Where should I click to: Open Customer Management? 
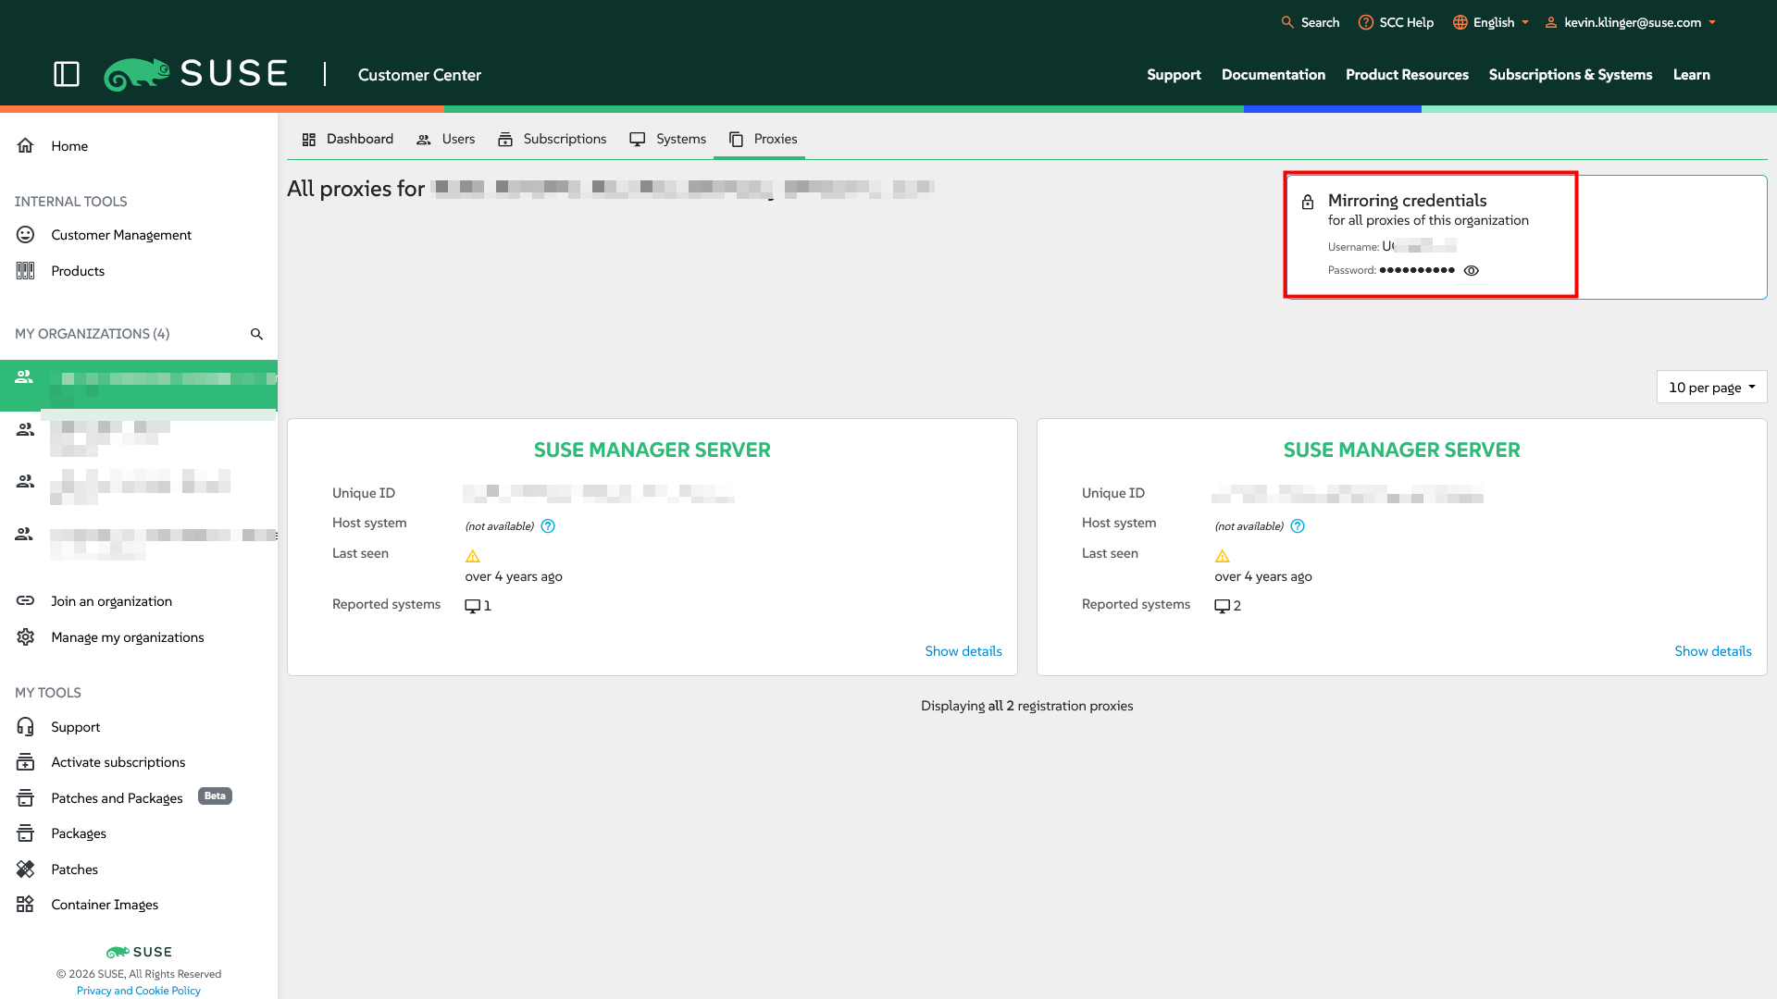[x=121, y=235]
